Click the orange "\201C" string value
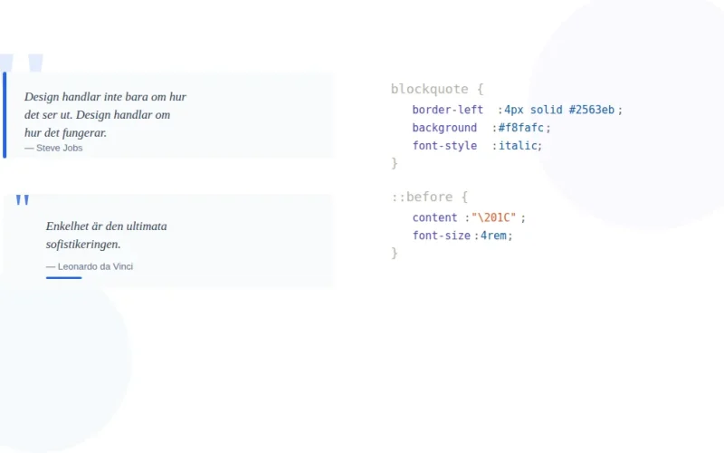The width and height of the screenshot is (724, 453). pos(494,217)
